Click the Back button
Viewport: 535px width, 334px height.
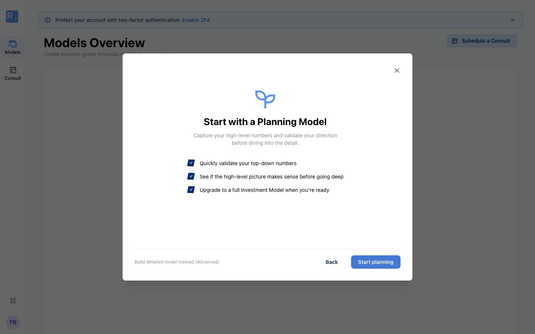tap(332, 262)
